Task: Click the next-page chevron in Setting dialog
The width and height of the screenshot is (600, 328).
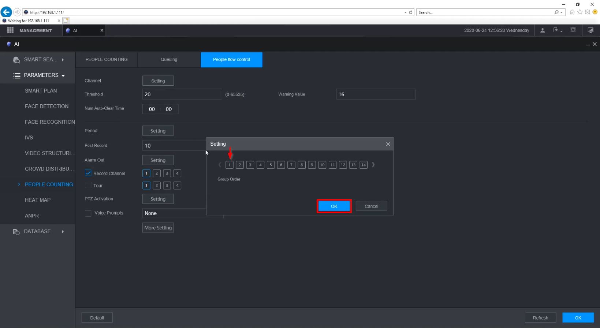Action: [373, 165]
